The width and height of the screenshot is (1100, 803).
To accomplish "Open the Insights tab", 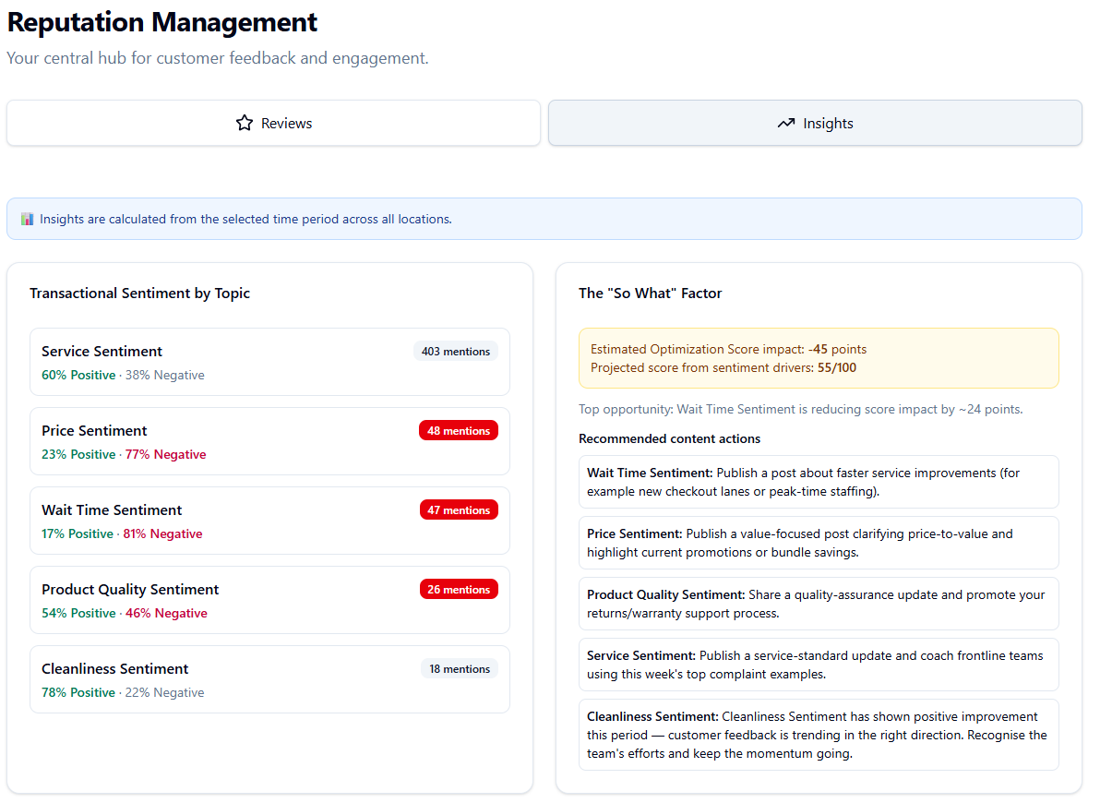I will 815,123.
